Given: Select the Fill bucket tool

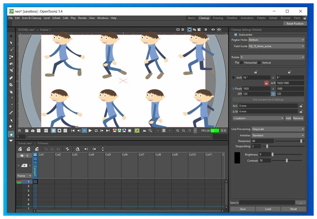Looking at the screenshot, I should point(11,64).
